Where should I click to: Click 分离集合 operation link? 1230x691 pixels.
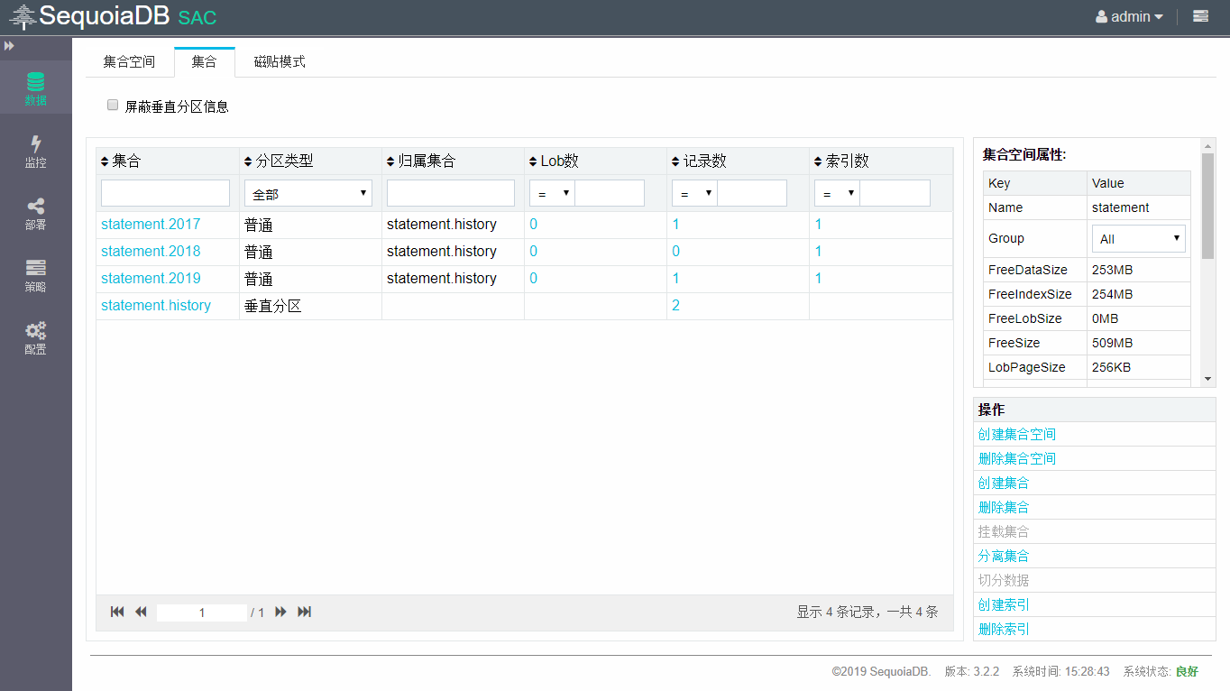1004,556
